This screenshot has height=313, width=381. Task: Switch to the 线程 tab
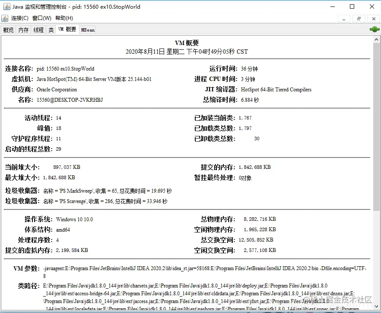click(x=38, y=30)
